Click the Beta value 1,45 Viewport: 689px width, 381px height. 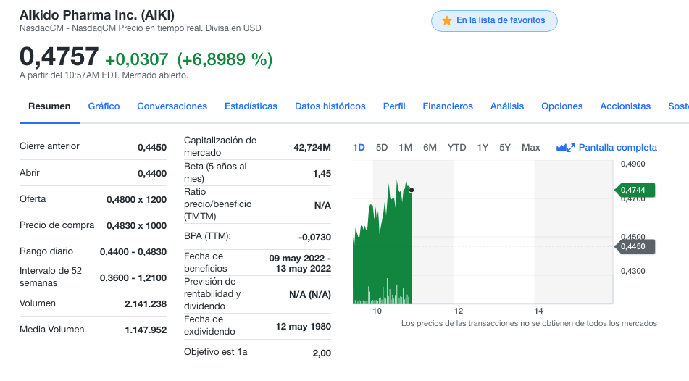322,174
